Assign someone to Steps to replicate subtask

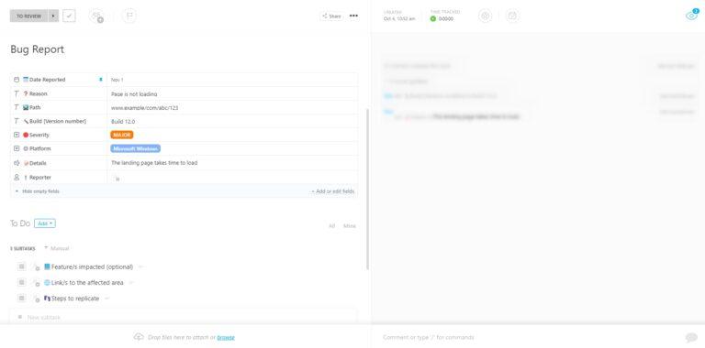[x=36, y=299]
